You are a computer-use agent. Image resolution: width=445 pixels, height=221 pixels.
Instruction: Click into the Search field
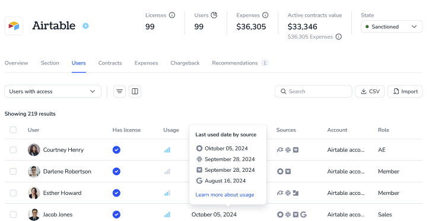(x=313, y=91)
